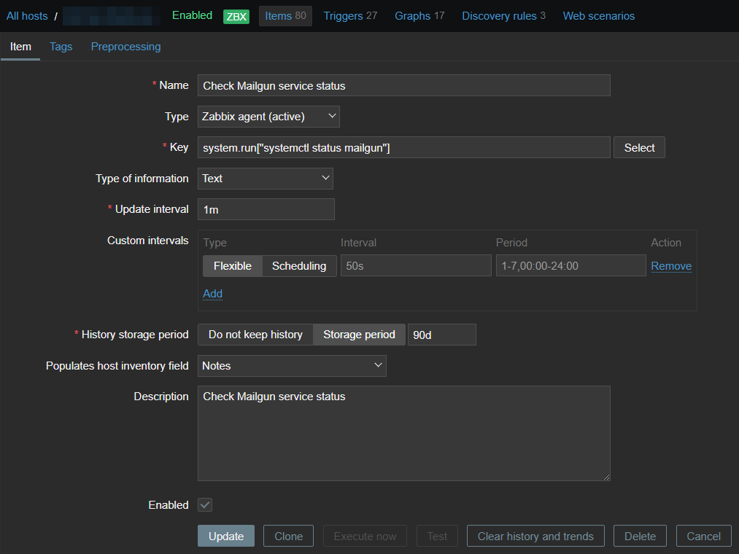
Task: Click the ZBX availability badge
Action: point(236,16)
